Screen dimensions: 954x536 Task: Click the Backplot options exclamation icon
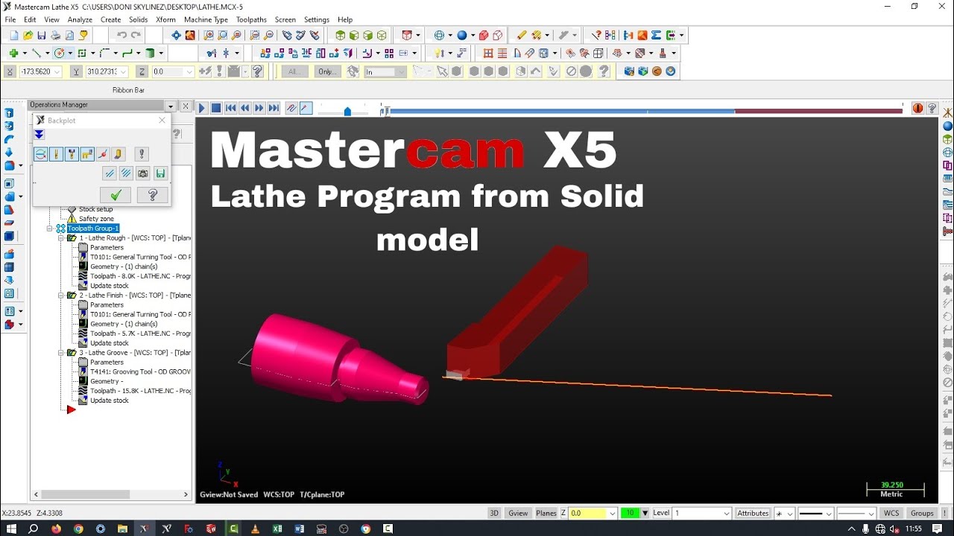pos(142,154)
